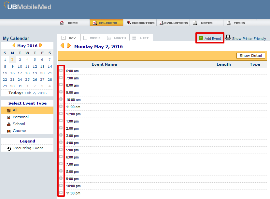
Task: Select May 17 in the mini calendar
Action: 20,73
